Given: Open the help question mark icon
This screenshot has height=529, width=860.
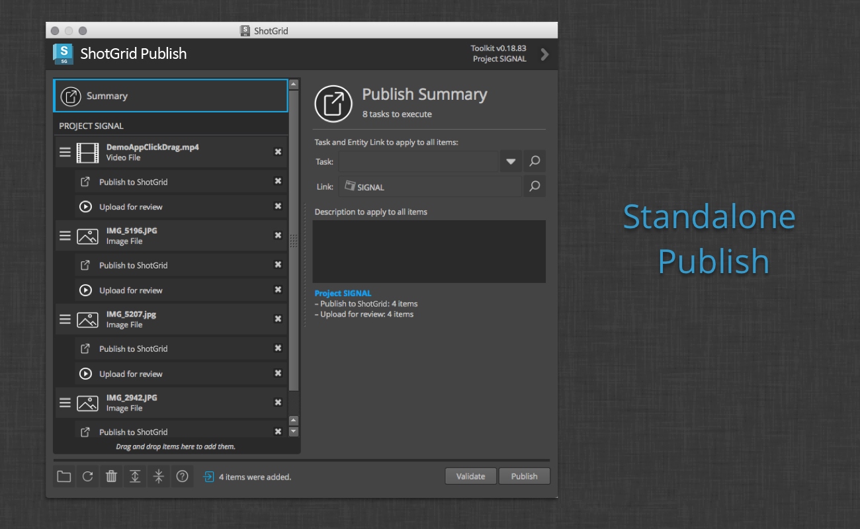Looking at the screenshot, I should (x=183, y=476).
